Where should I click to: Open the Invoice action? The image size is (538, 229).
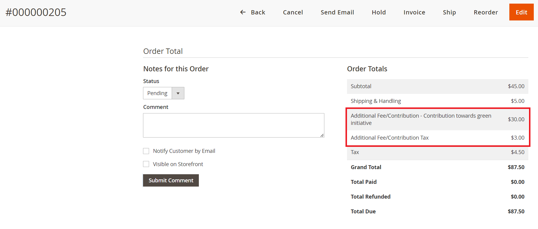click(414, 12)
